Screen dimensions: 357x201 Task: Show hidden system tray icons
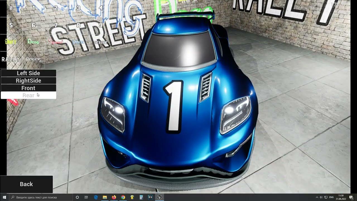317,197
